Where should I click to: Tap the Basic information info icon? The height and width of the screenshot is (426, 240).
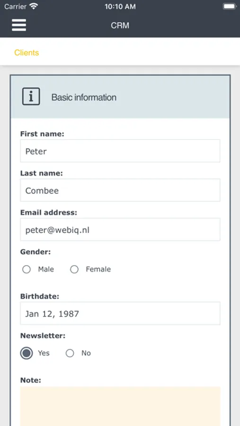(31, 97)
